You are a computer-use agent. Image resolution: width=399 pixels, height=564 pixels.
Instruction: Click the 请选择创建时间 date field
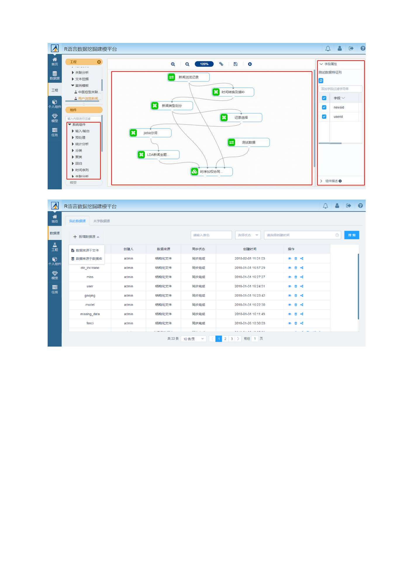coord(303,235)
